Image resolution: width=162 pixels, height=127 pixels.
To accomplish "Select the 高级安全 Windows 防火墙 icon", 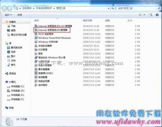I will tap(36, 57).
